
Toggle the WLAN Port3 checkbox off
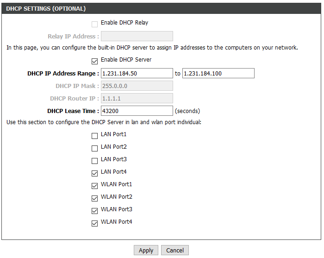coord(95,211)
